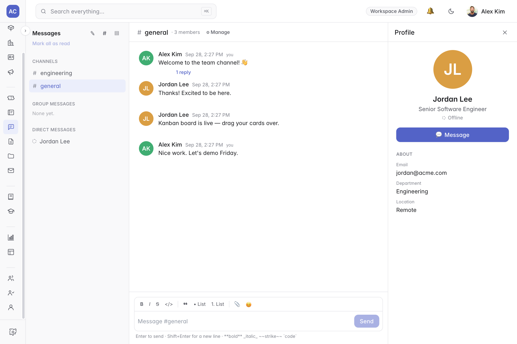
Task: Click Manage channel settings
Action: coord(218,32)
